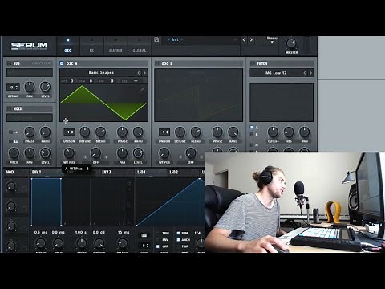The image size is (385, 289).
Task: Open the LFO shape folder icon
Action: click(x=144, y=235)
